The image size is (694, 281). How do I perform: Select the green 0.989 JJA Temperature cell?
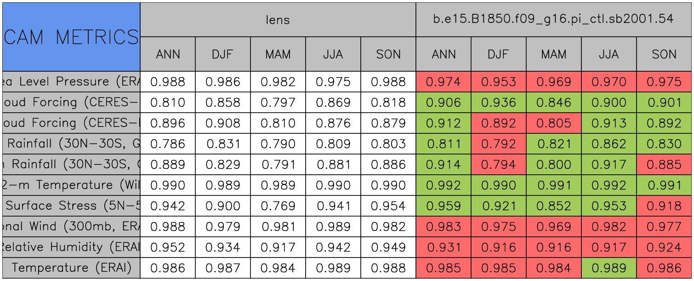click(609, 268)
